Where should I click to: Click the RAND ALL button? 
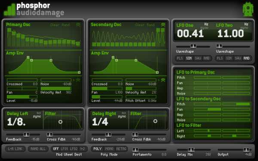click(x=38, y=149)
